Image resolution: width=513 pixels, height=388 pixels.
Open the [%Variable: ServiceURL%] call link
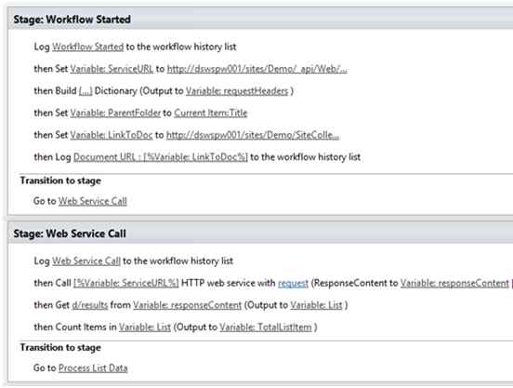[126, 283]
